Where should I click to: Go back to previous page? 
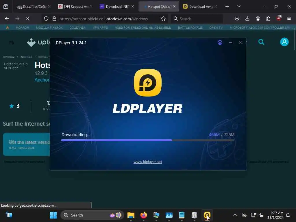coord(7,19)
